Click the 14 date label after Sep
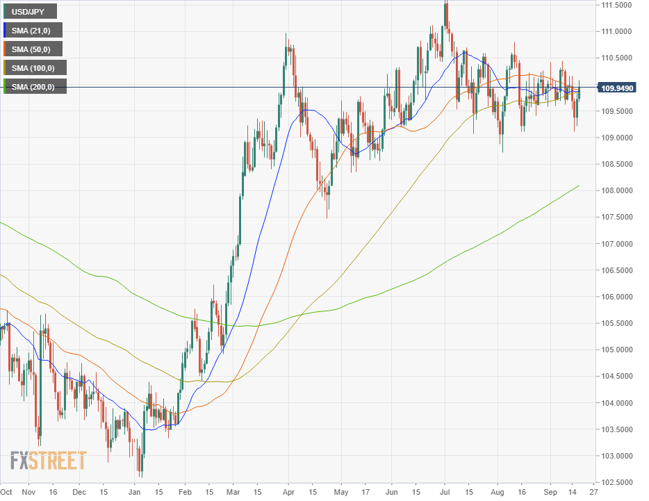The image size is (649, 501). tap(573, 492)
